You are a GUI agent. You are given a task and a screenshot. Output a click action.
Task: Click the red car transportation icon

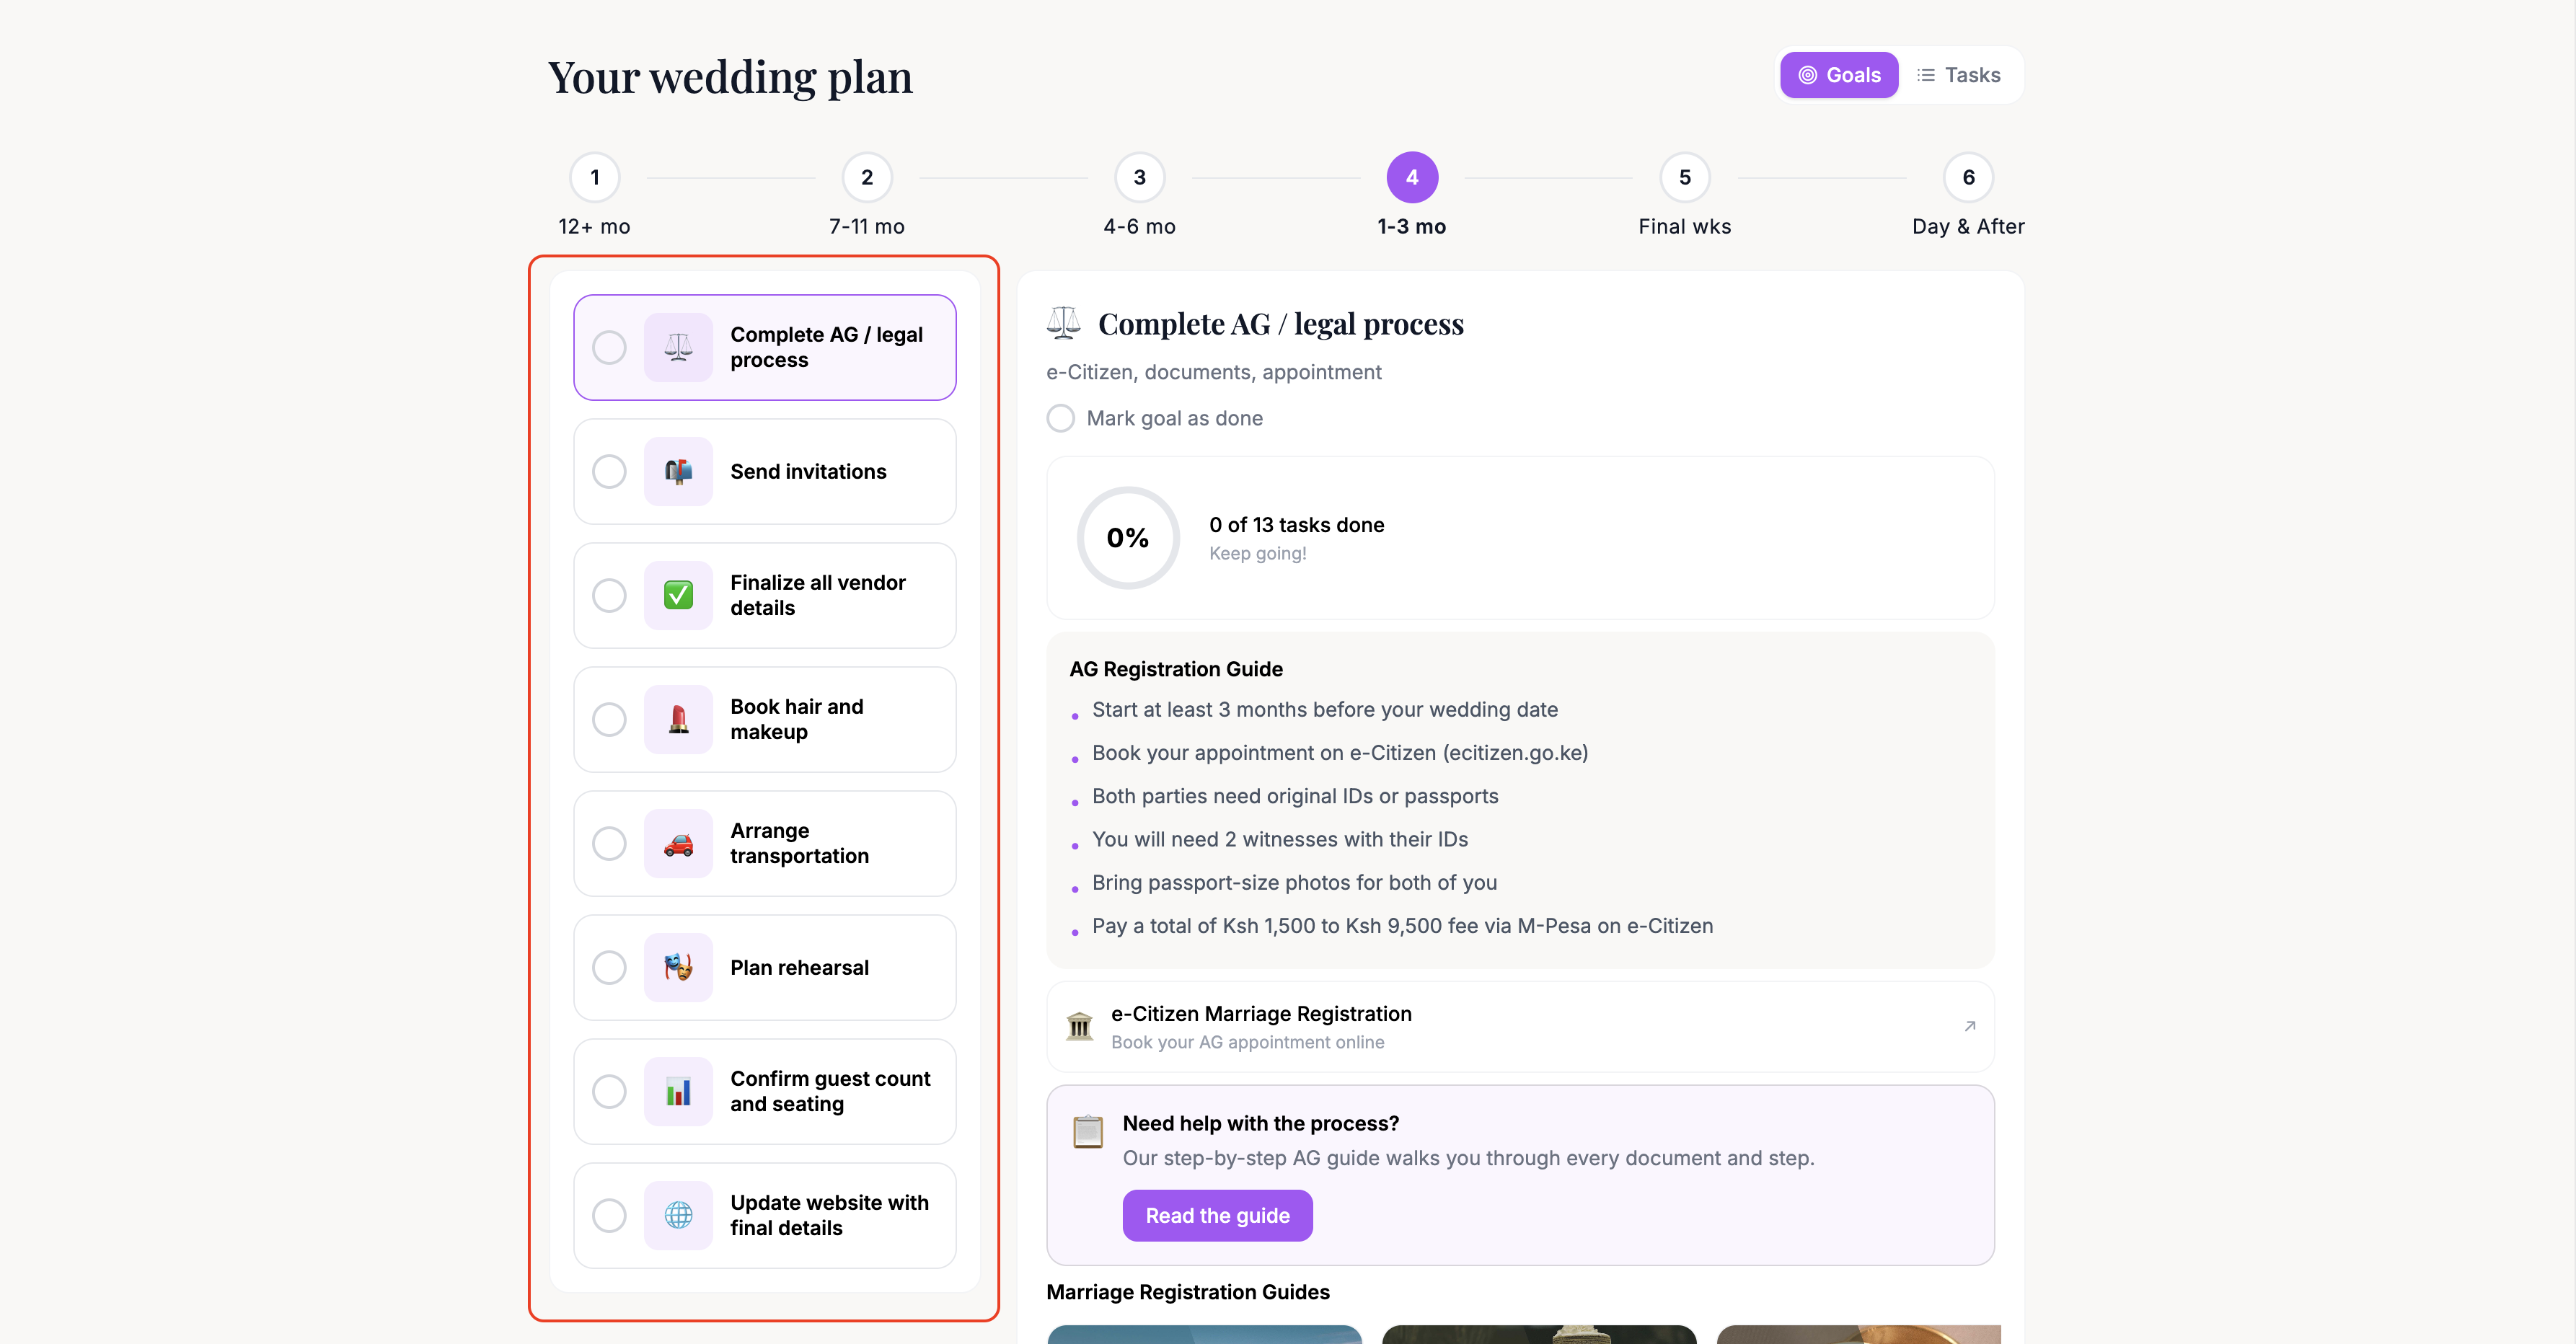click(678, 843)
